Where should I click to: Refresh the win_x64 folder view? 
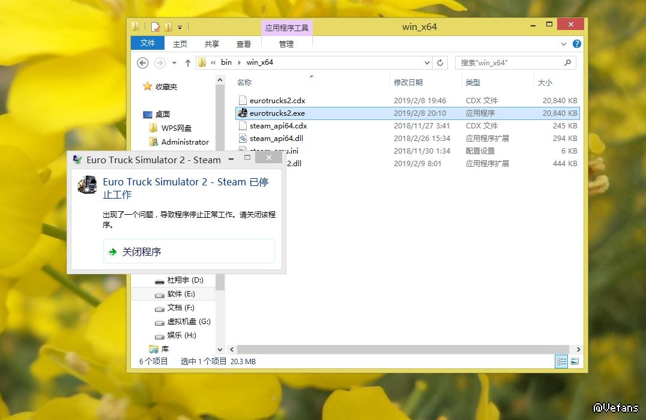[x=441, y=62]
